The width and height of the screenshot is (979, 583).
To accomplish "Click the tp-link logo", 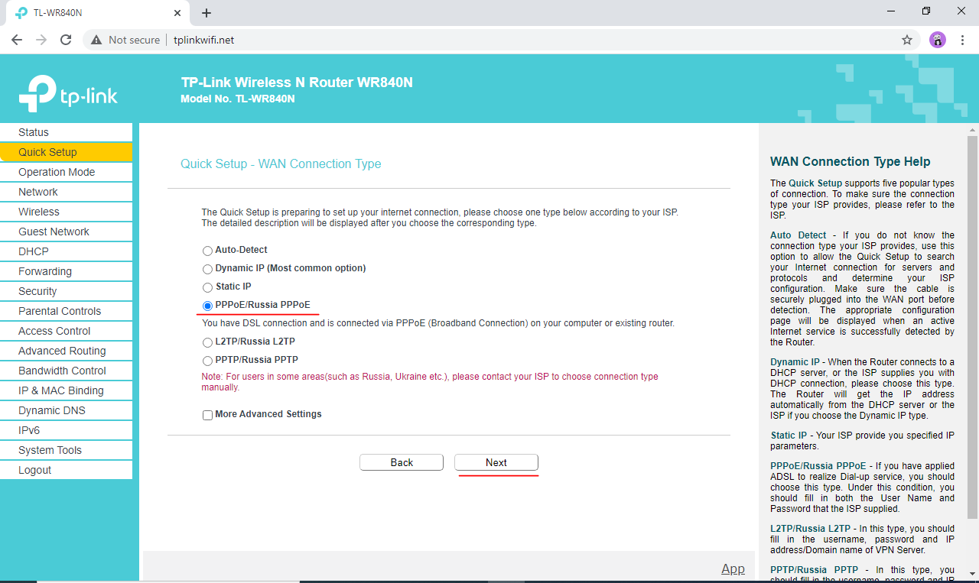I will [x=68, y=93].
